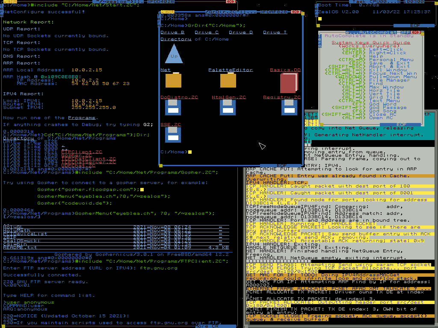Click the AutoComplete window title bar
438x328 pixels.
pyautogui.click(x=371, y=32)
